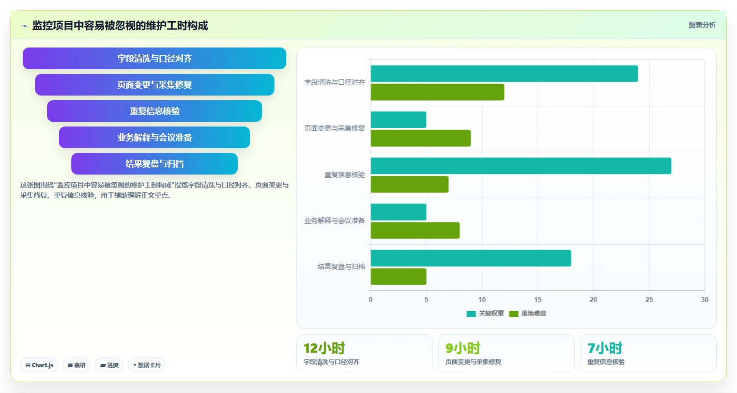Click the teal 关键权重 legend color box
Viewport: 737px width, 393px height.
click(x=471, y=313)
